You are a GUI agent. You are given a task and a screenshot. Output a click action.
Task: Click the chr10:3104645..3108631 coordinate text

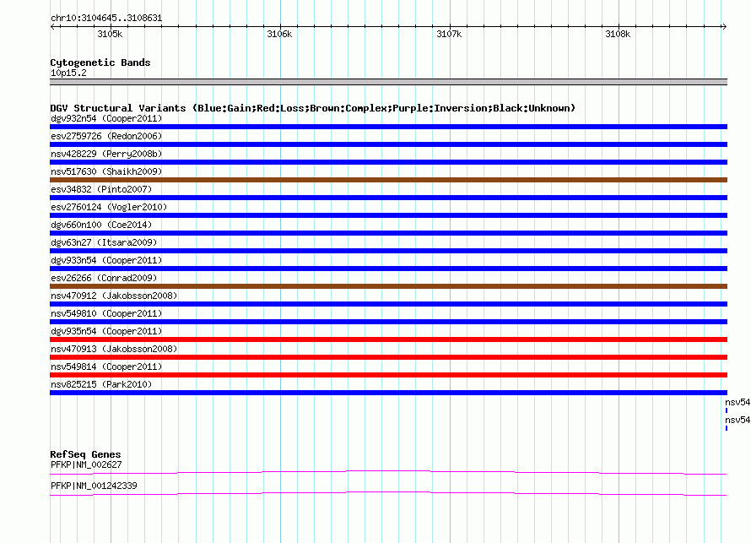tap(106, 19)
